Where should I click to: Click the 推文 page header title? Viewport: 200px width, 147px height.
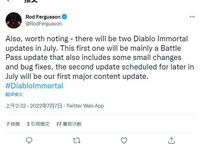(30, 1)
